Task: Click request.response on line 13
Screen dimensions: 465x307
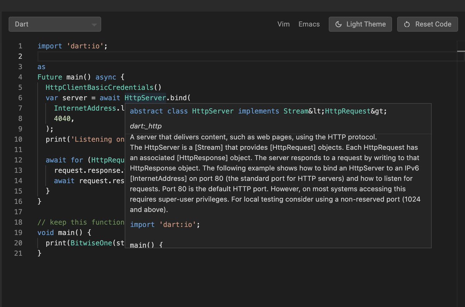Action: pyautogui.click(x=87, y=170)
